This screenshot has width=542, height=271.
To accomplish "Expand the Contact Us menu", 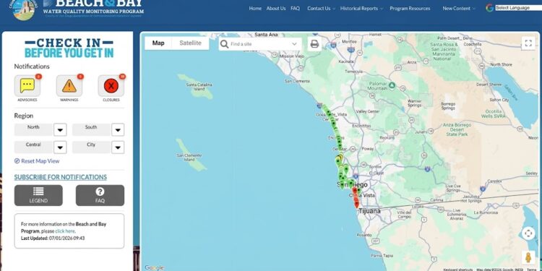I will [321, 8].
